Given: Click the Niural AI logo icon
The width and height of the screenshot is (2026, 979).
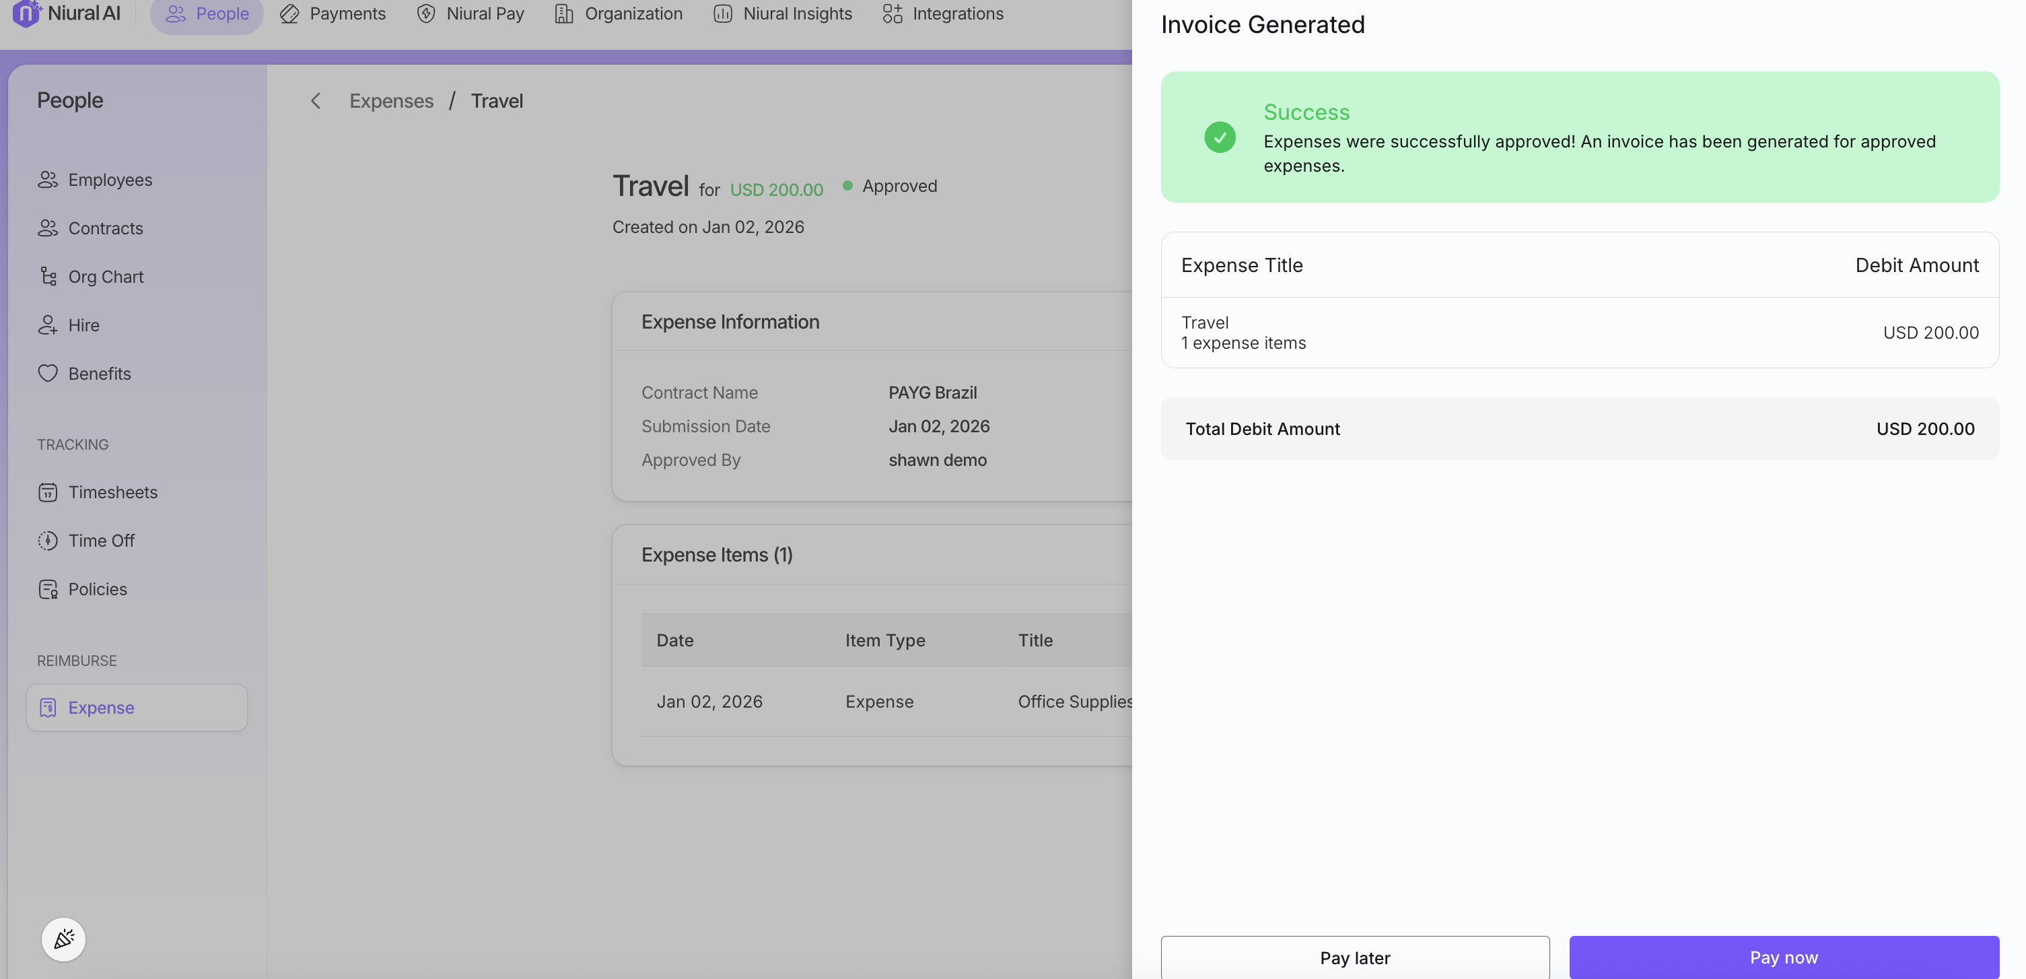Looking at the screenshot, I should (x=27, y=13).
